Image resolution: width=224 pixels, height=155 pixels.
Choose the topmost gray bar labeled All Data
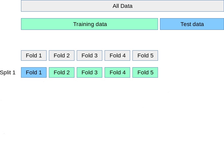tap(123, 6)
